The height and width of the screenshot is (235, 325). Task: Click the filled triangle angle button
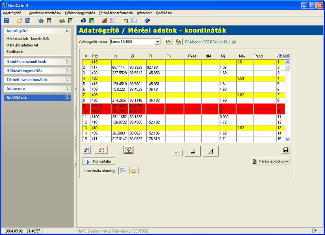pyautogui.click(x=193, y=151)
